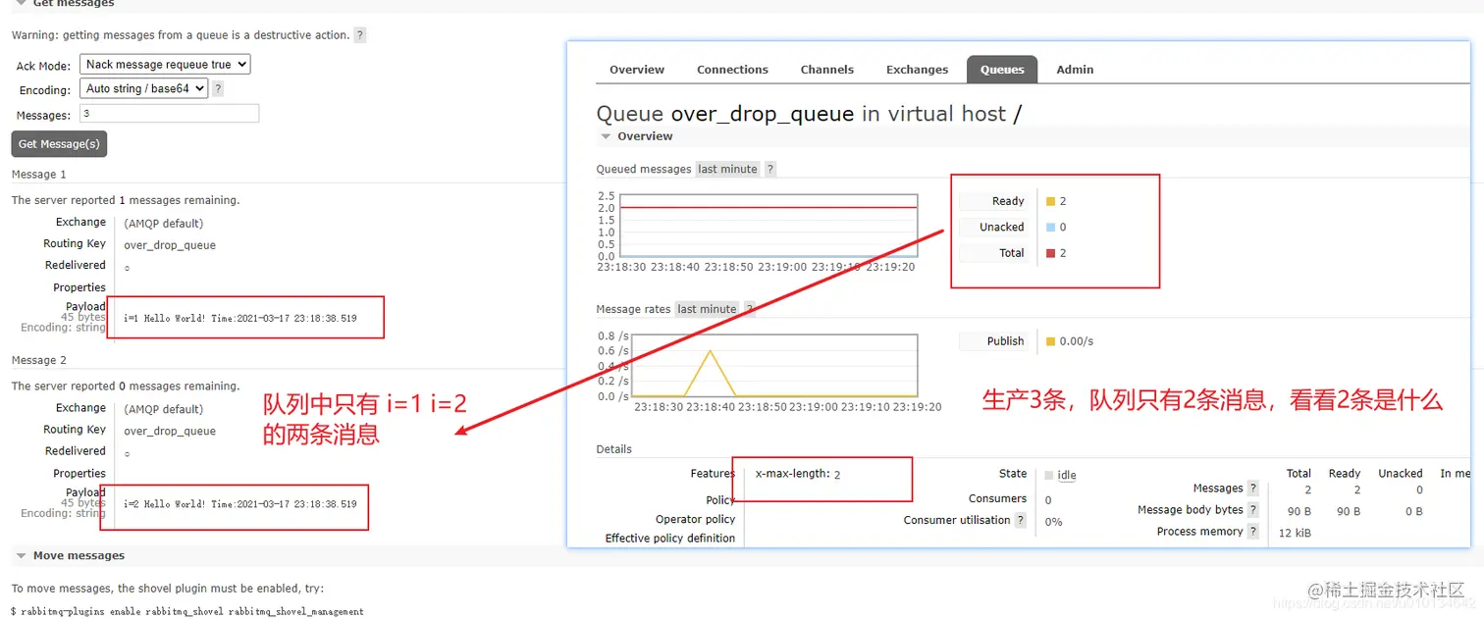Click '(AMQP default)' exchange in Message 2

164,409
